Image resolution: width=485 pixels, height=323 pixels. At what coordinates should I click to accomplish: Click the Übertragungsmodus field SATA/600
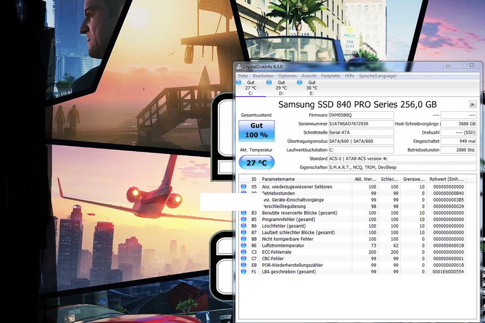pyautogui.click(x=361, y=141)
